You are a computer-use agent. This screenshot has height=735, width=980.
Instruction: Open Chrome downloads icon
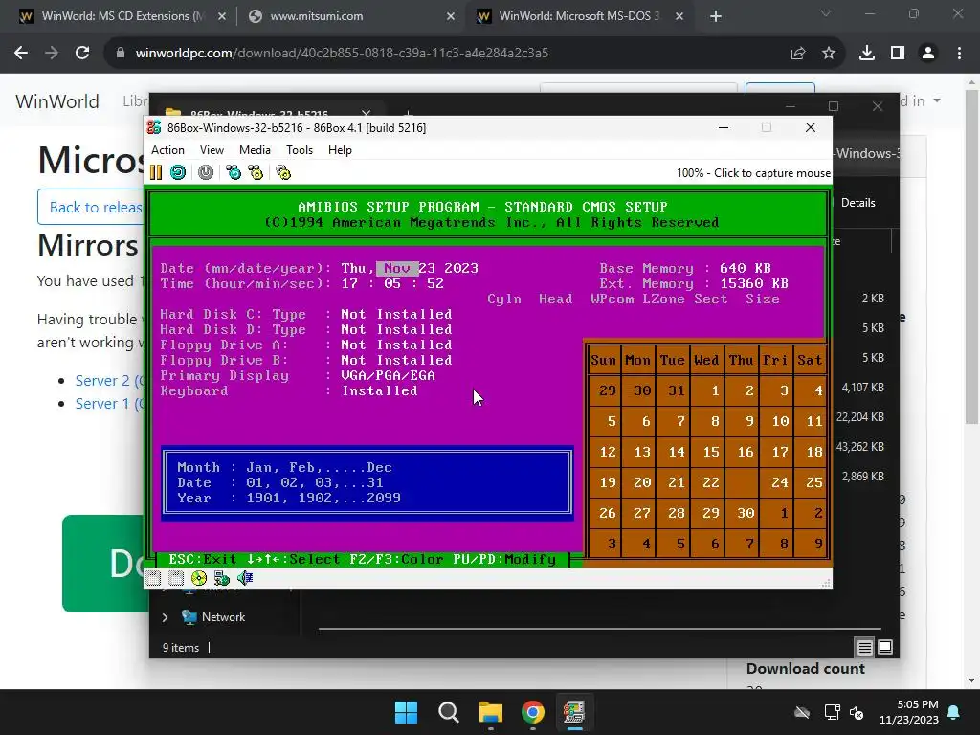866,54
